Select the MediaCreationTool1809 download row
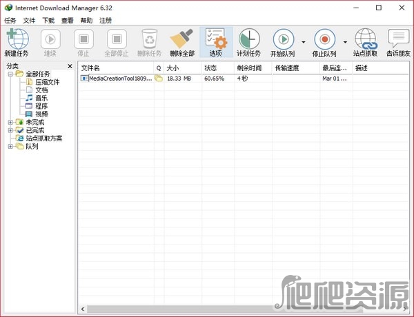This screenshot has height=317, width=414. tap(244, 79)
